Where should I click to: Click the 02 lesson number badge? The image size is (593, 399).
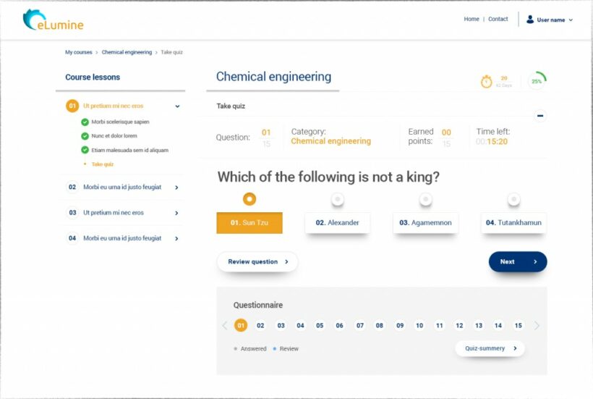(x=72, y=187)
